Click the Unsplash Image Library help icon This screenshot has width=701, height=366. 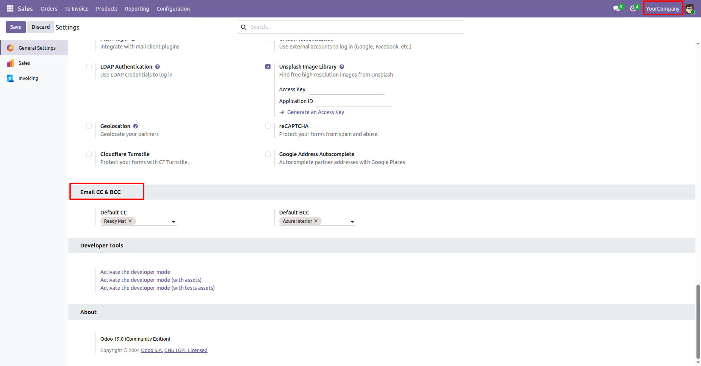[x=342, y=67]
